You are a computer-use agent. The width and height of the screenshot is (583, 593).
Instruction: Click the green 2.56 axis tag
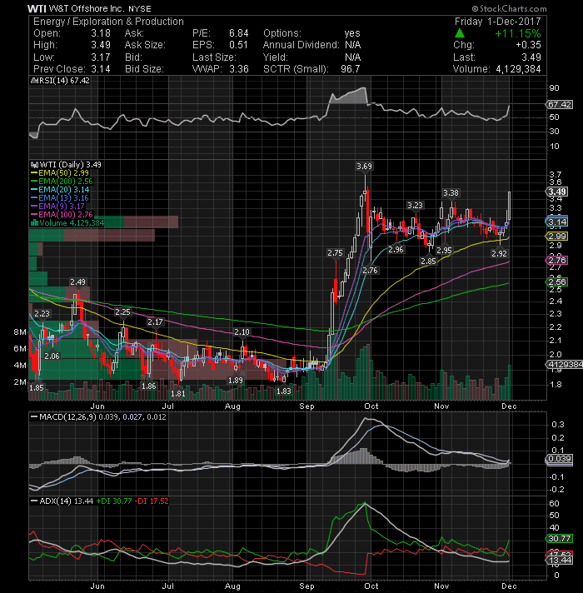tap(557, 282)
